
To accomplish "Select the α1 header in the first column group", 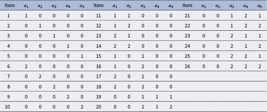I will [26, 6].
